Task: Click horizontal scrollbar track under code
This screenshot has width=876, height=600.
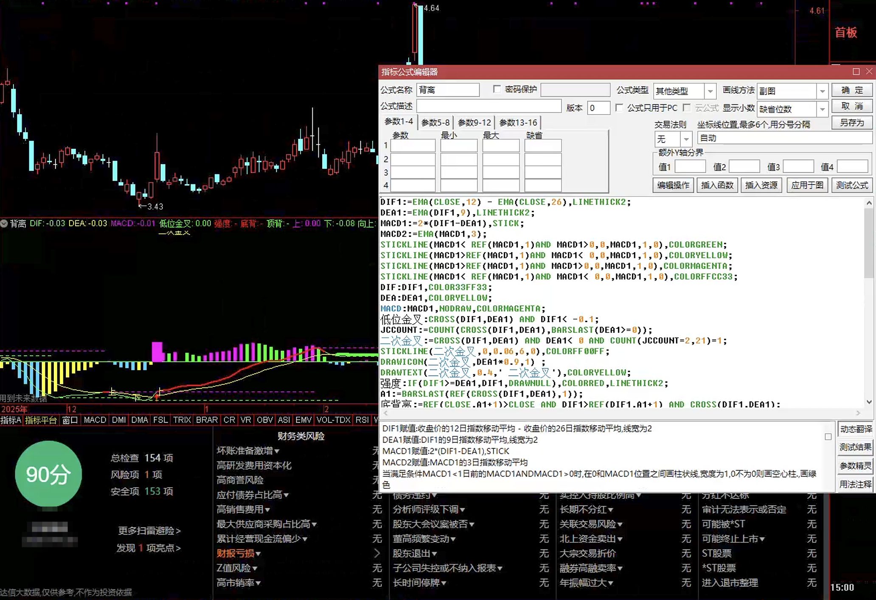Action: click(x=622, y=413)
